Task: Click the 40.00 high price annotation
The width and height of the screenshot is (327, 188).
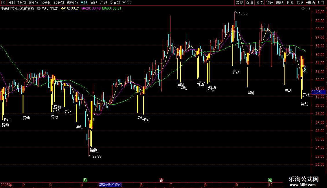Action: pos(243,13)
